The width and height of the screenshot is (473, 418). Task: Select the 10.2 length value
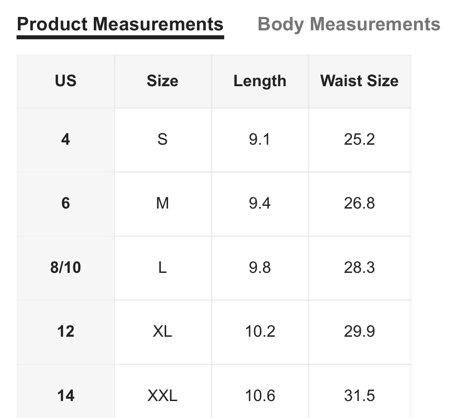[260, 331]
